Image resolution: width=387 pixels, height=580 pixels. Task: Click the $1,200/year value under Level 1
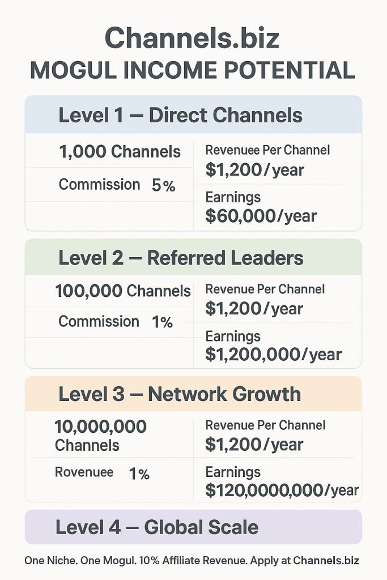[x=254, y=169]
